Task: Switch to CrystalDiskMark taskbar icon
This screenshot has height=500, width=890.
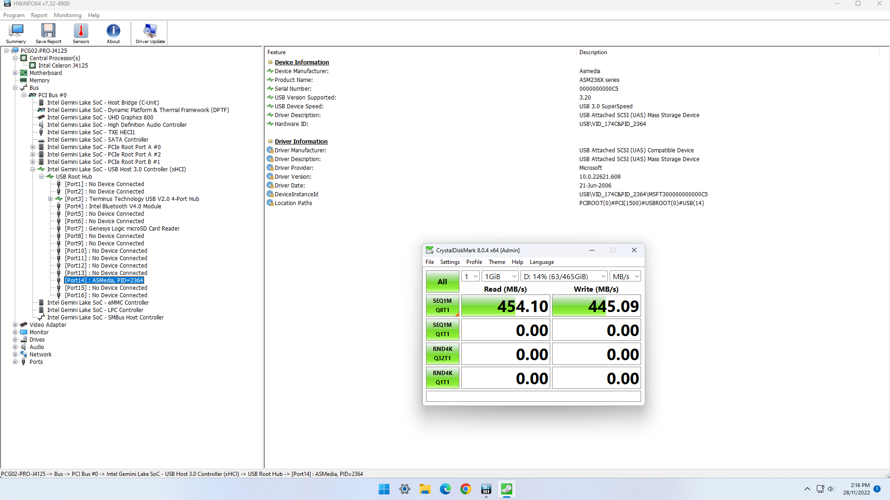Action: 507,489
